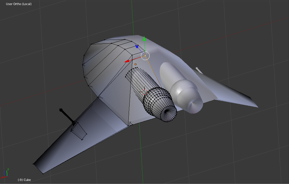Select the far right wing tip
The height and width of the screenshot is (184, 289).
pos(257,107)
